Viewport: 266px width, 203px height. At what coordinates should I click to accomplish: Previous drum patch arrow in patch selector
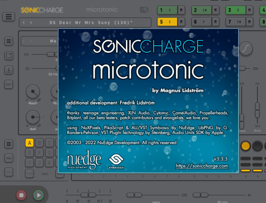[24, 41]
